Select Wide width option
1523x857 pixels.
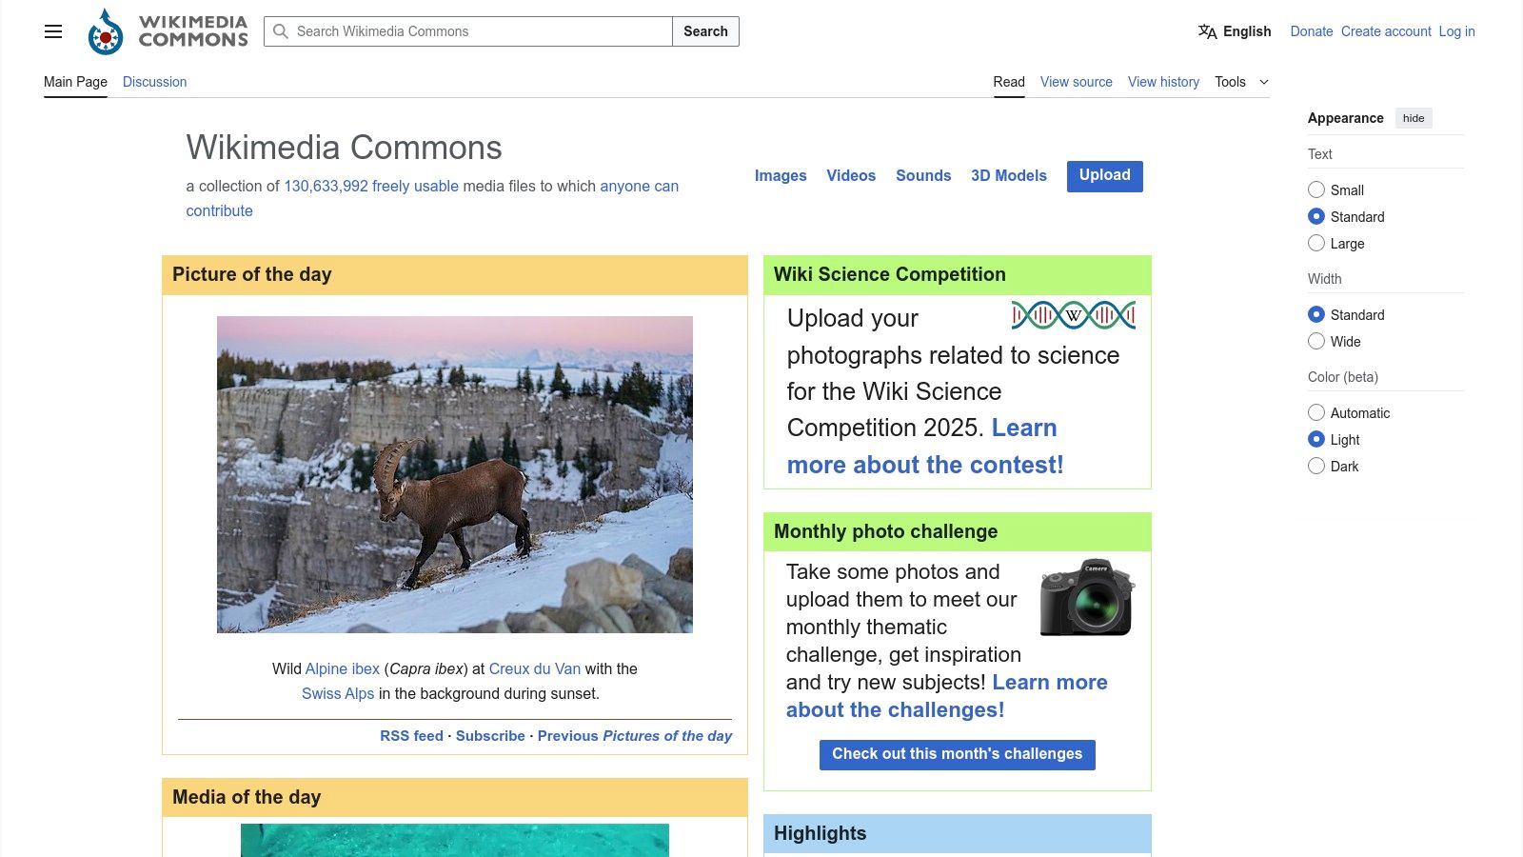click(1316, 341)
